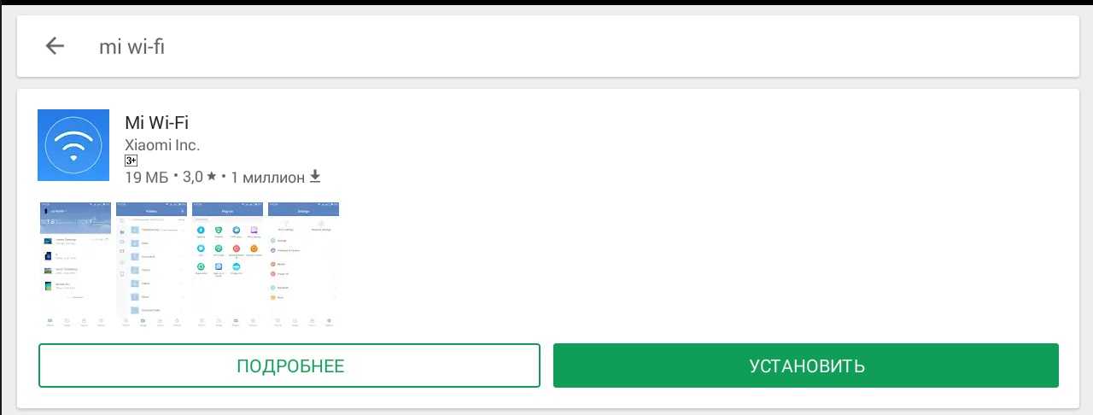Open the fourth screenshot showing settings list
Viewport: 1093px width, 415px height.
tap(303, 265)
